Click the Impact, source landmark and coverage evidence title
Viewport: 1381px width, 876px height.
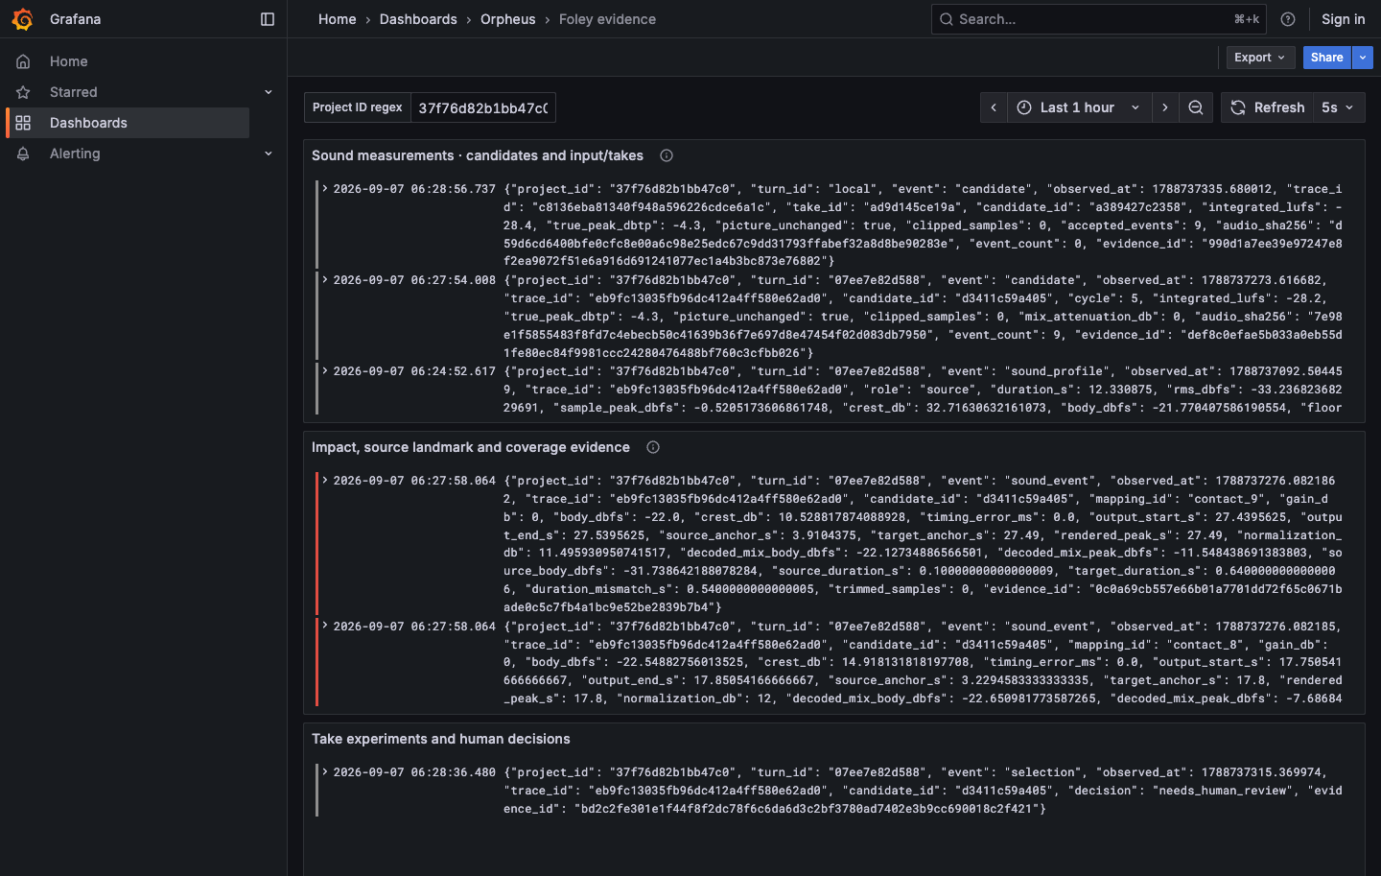pos(471,447)
